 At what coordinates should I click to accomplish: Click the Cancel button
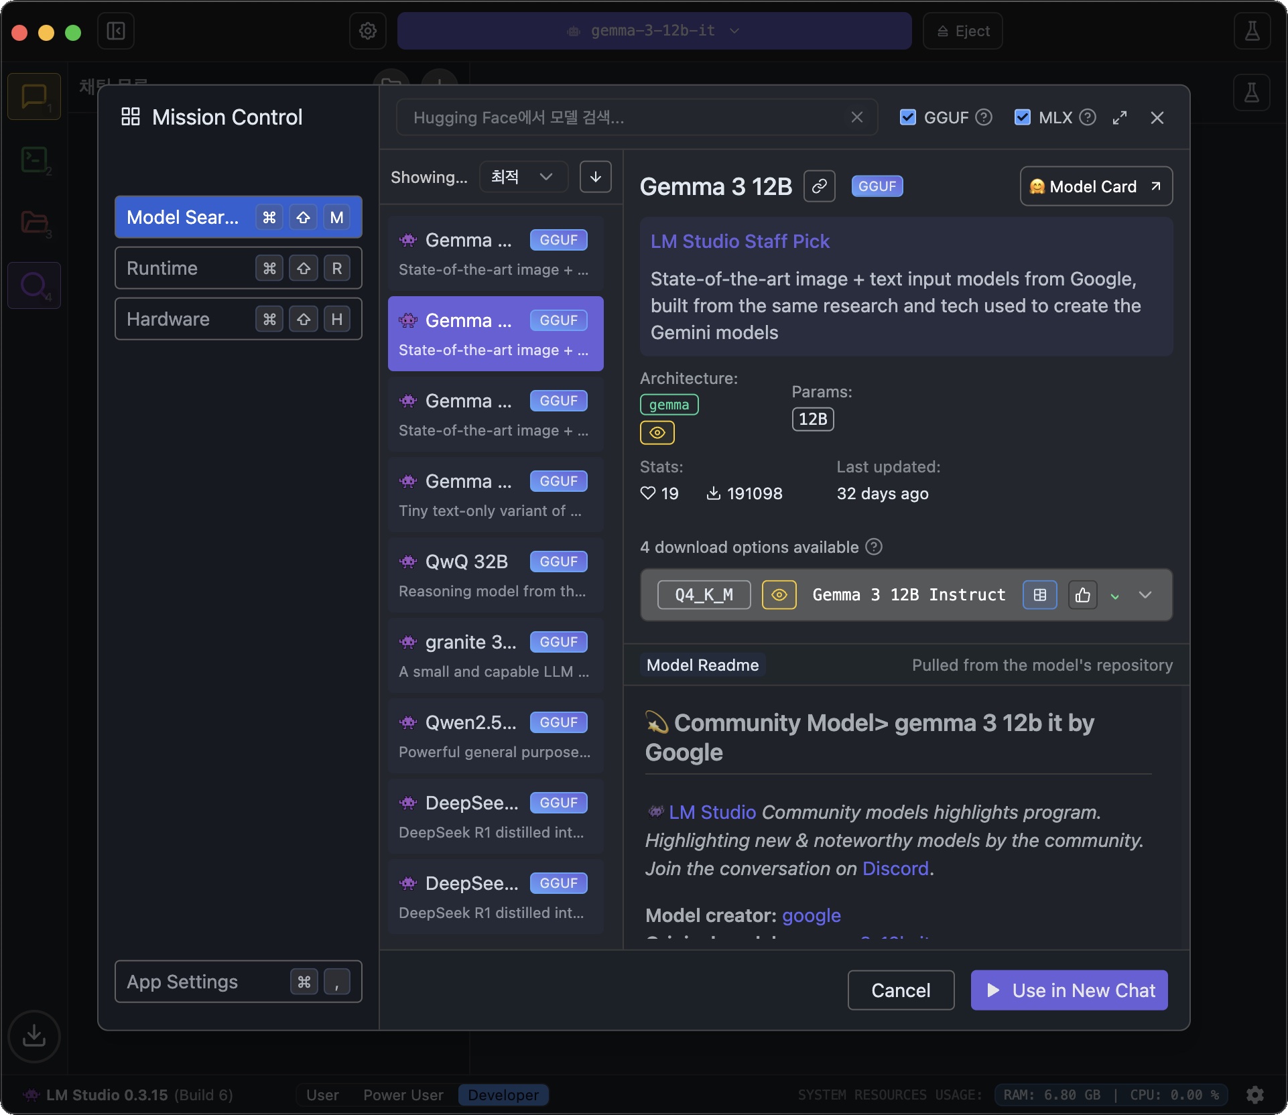click(x=901, y=990)
